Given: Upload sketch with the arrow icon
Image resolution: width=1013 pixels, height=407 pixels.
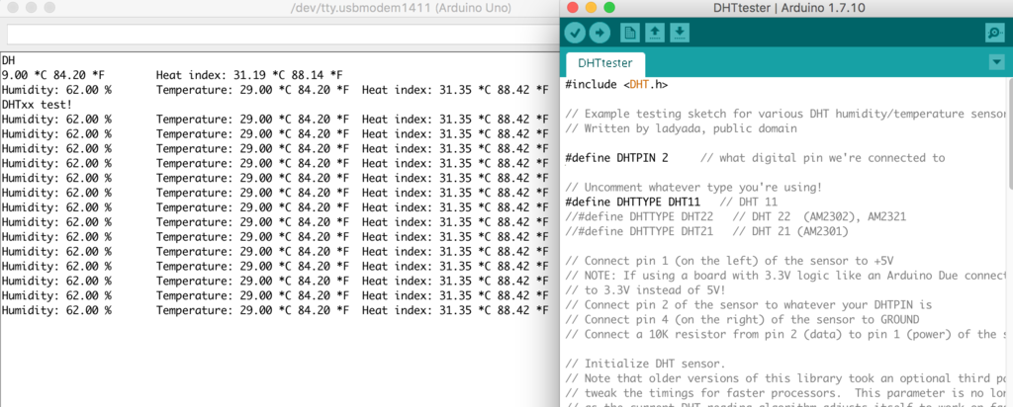Looking at the screenshot, I should click(x=599, y=33).
